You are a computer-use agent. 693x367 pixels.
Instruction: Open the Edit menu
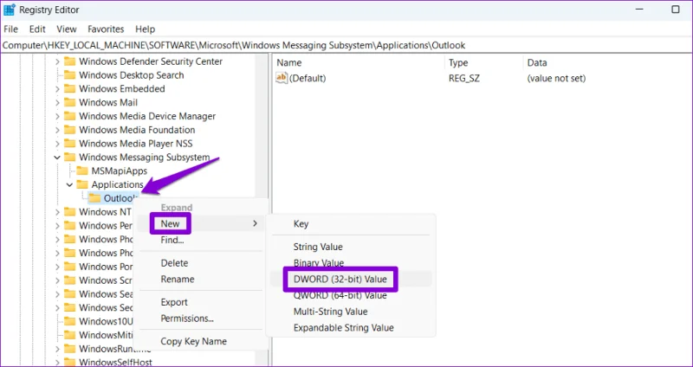37,29
